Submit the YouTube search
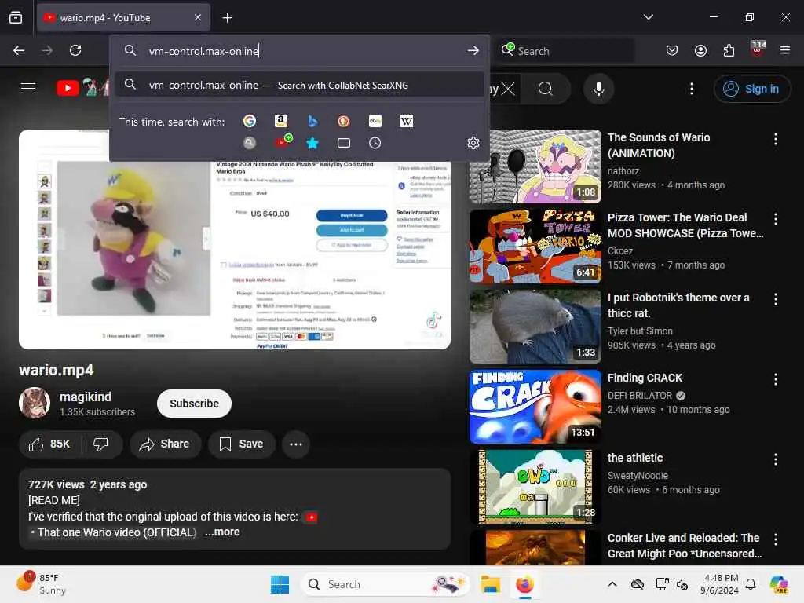This screenshot has width=804, height=603. [546, 89]
